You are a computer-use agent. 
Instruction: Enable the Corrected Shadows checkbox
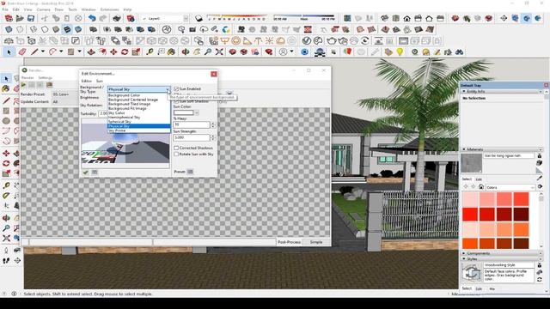pyautogui.click(x=176, y=148)
